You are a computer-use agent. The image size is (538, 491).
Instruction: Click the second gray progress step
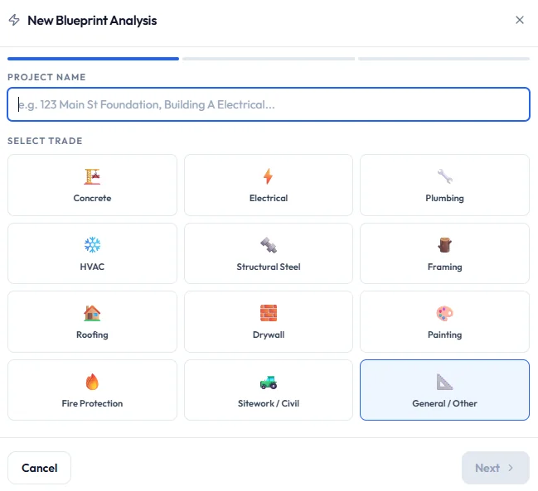(x=269, y=59)
